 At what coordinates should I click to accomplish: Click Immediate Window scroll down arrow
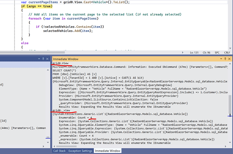tap(230, 143)
